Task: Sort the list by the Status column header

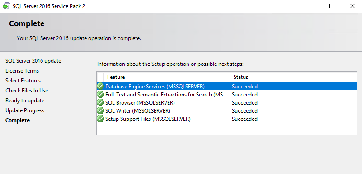Action: click(x=294, y=77)
